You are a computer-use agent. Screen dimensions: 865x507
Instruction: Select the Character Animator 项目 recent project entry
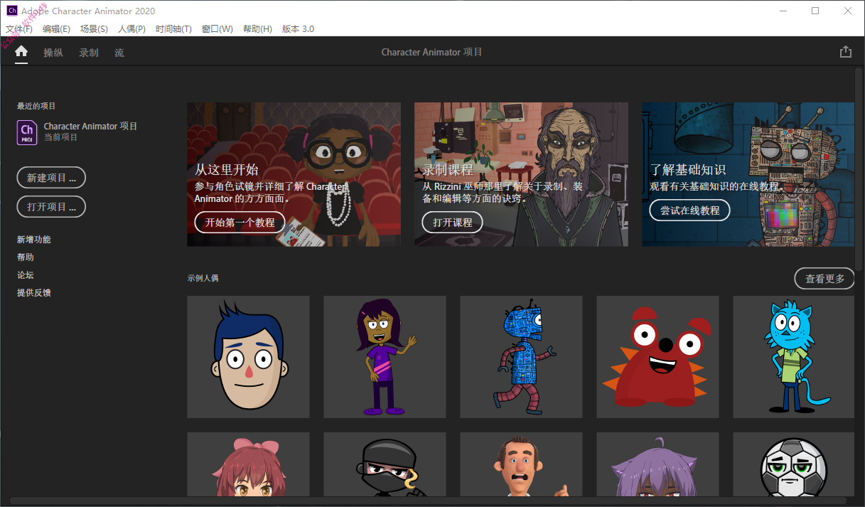pos(77,132)
